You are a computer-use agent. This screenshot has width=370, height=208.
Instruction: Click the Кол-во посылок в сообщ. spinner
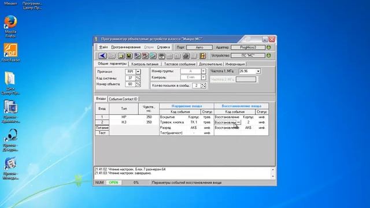[203, 86]
